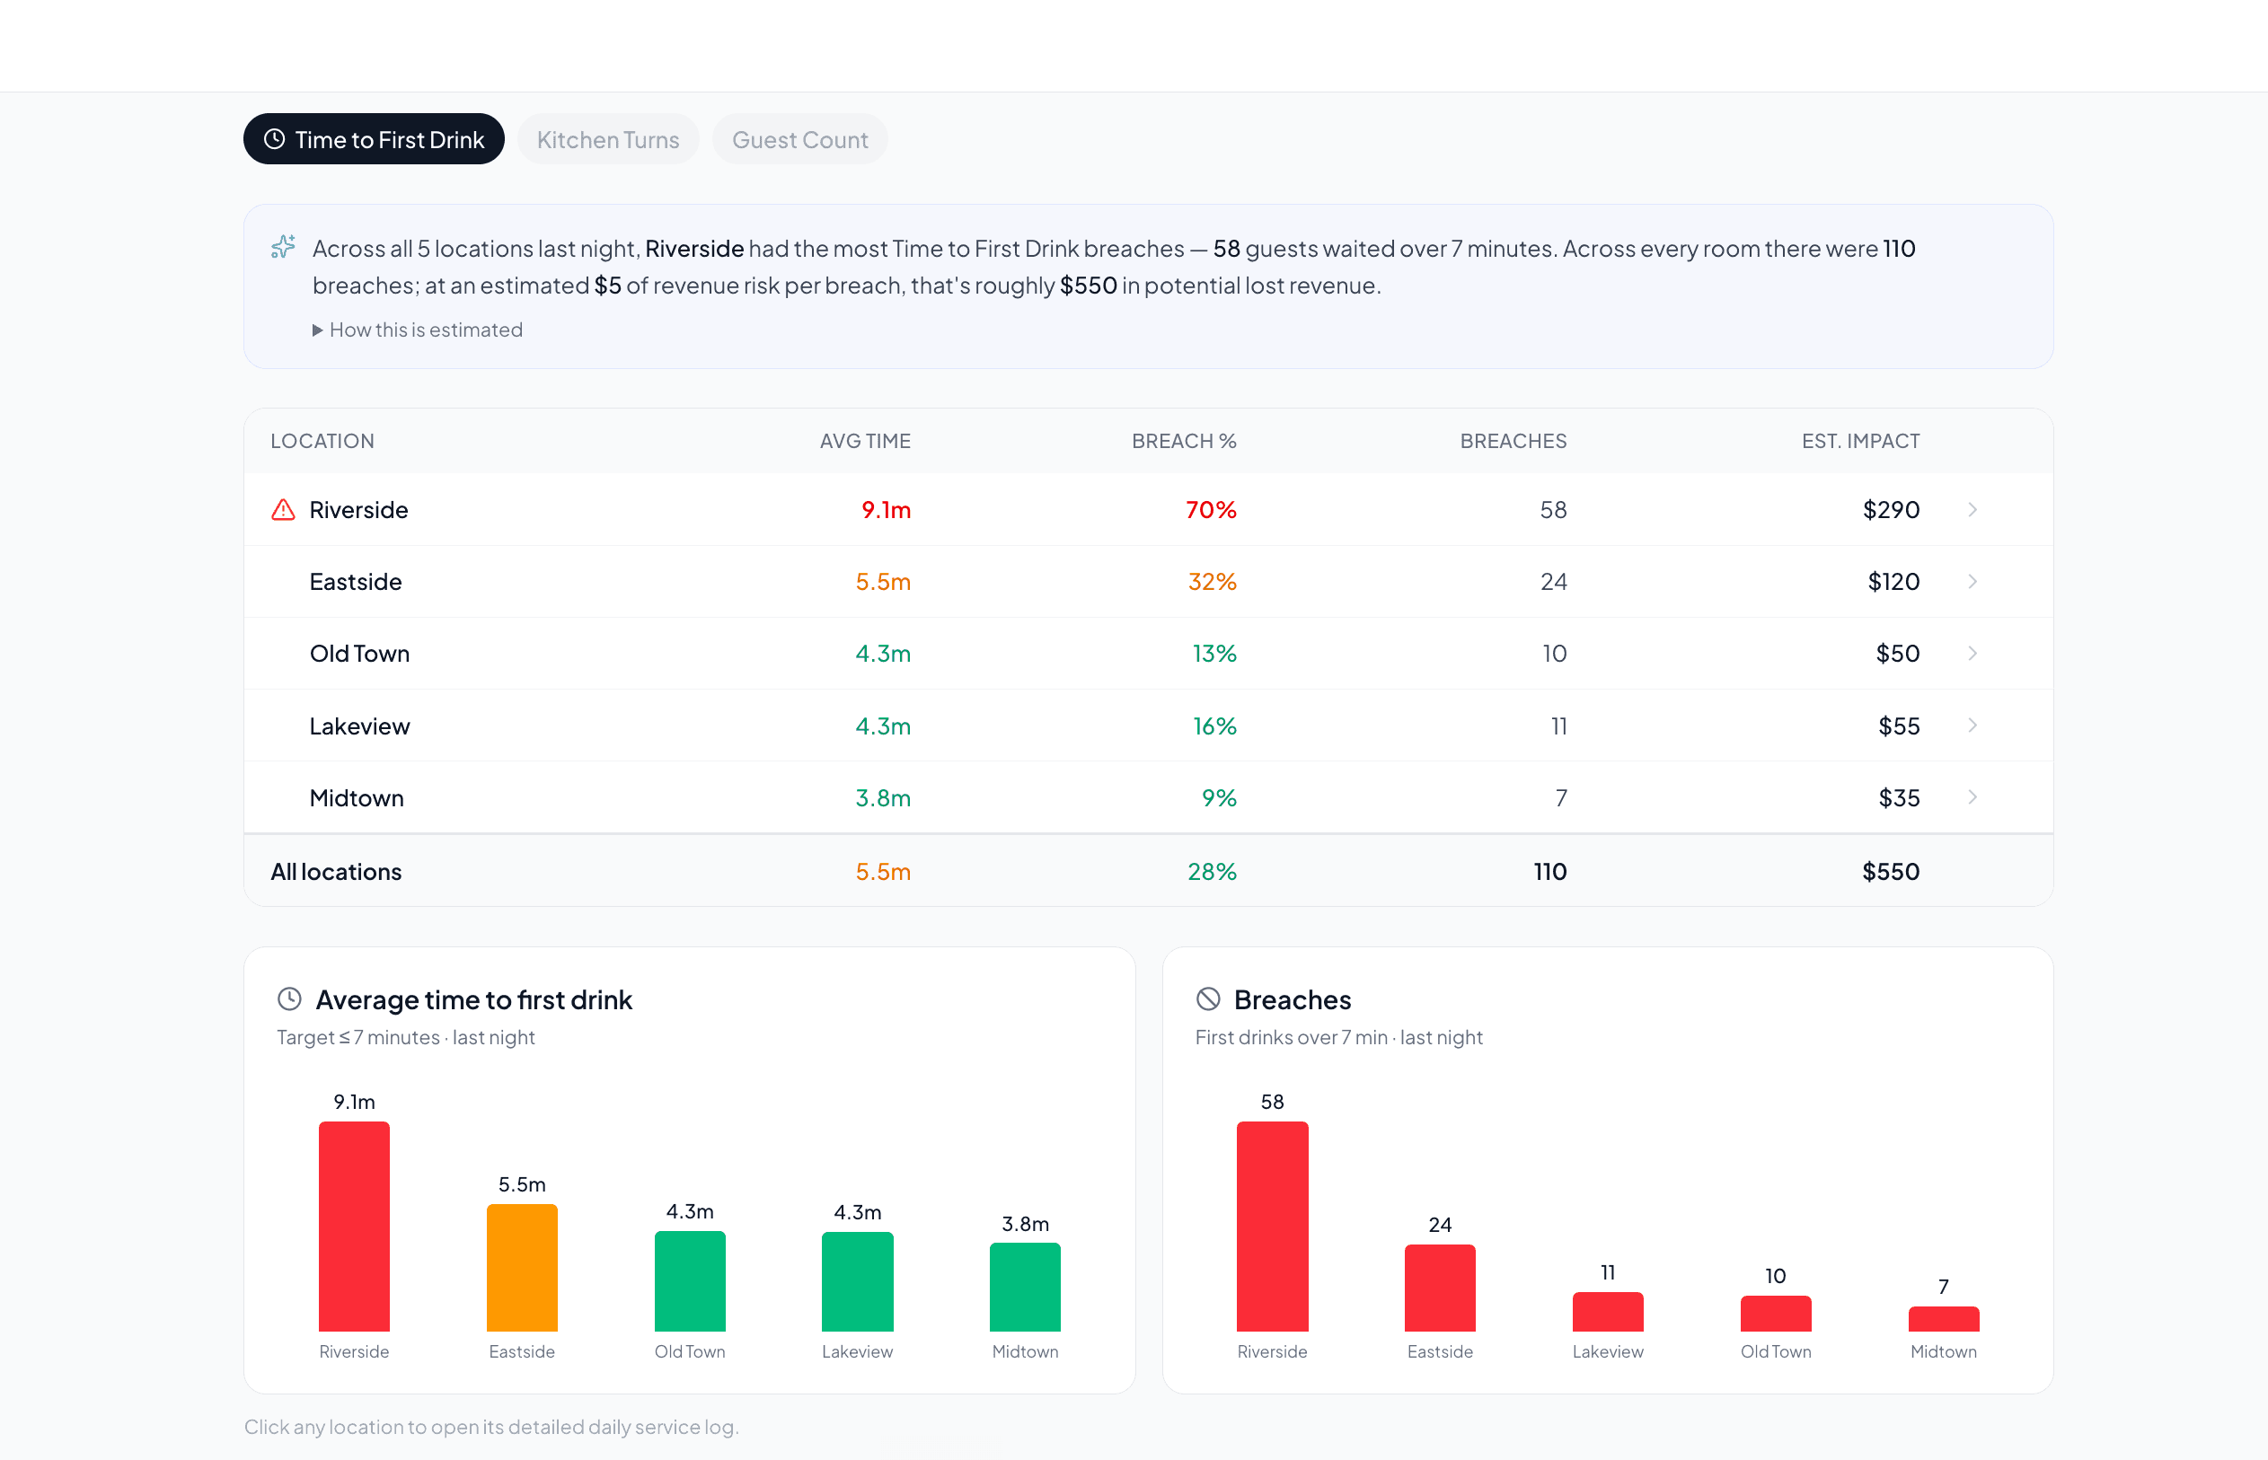Open the Old Town row chevron
Viewport: 2268px width, 1460px height.
tap(1972, 655)
